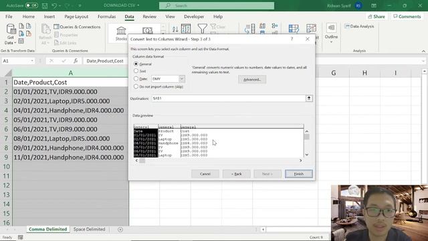Image resolution: width=428 pixels, height=241 pixels.
Task: Open the Undo history dropdown arrow
Action: pos(60,5)
